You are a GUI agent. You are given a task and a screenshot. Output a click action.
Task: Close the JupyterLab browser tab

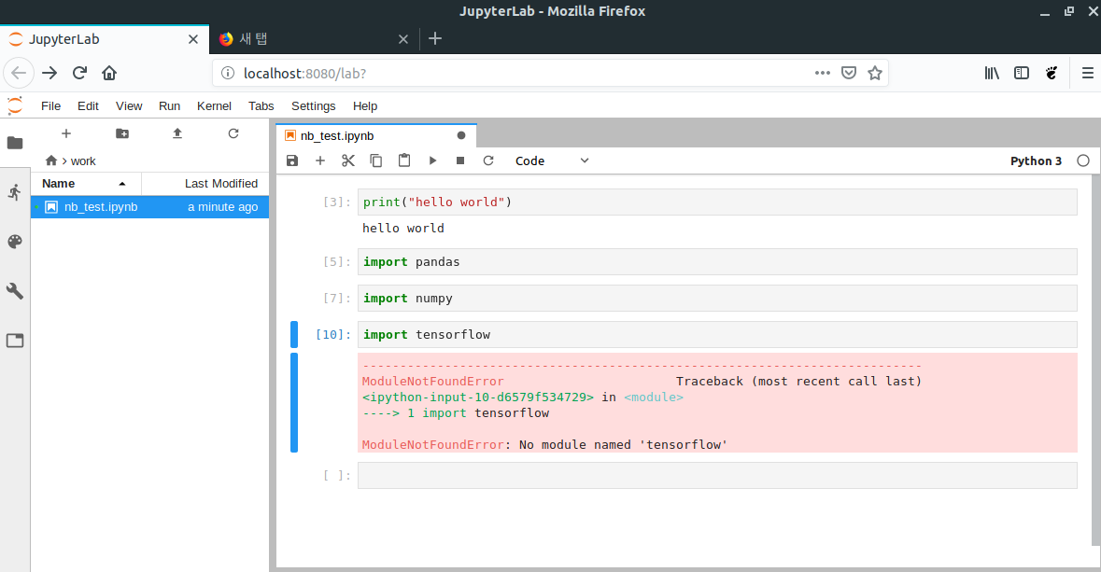[x=193, y=39]
